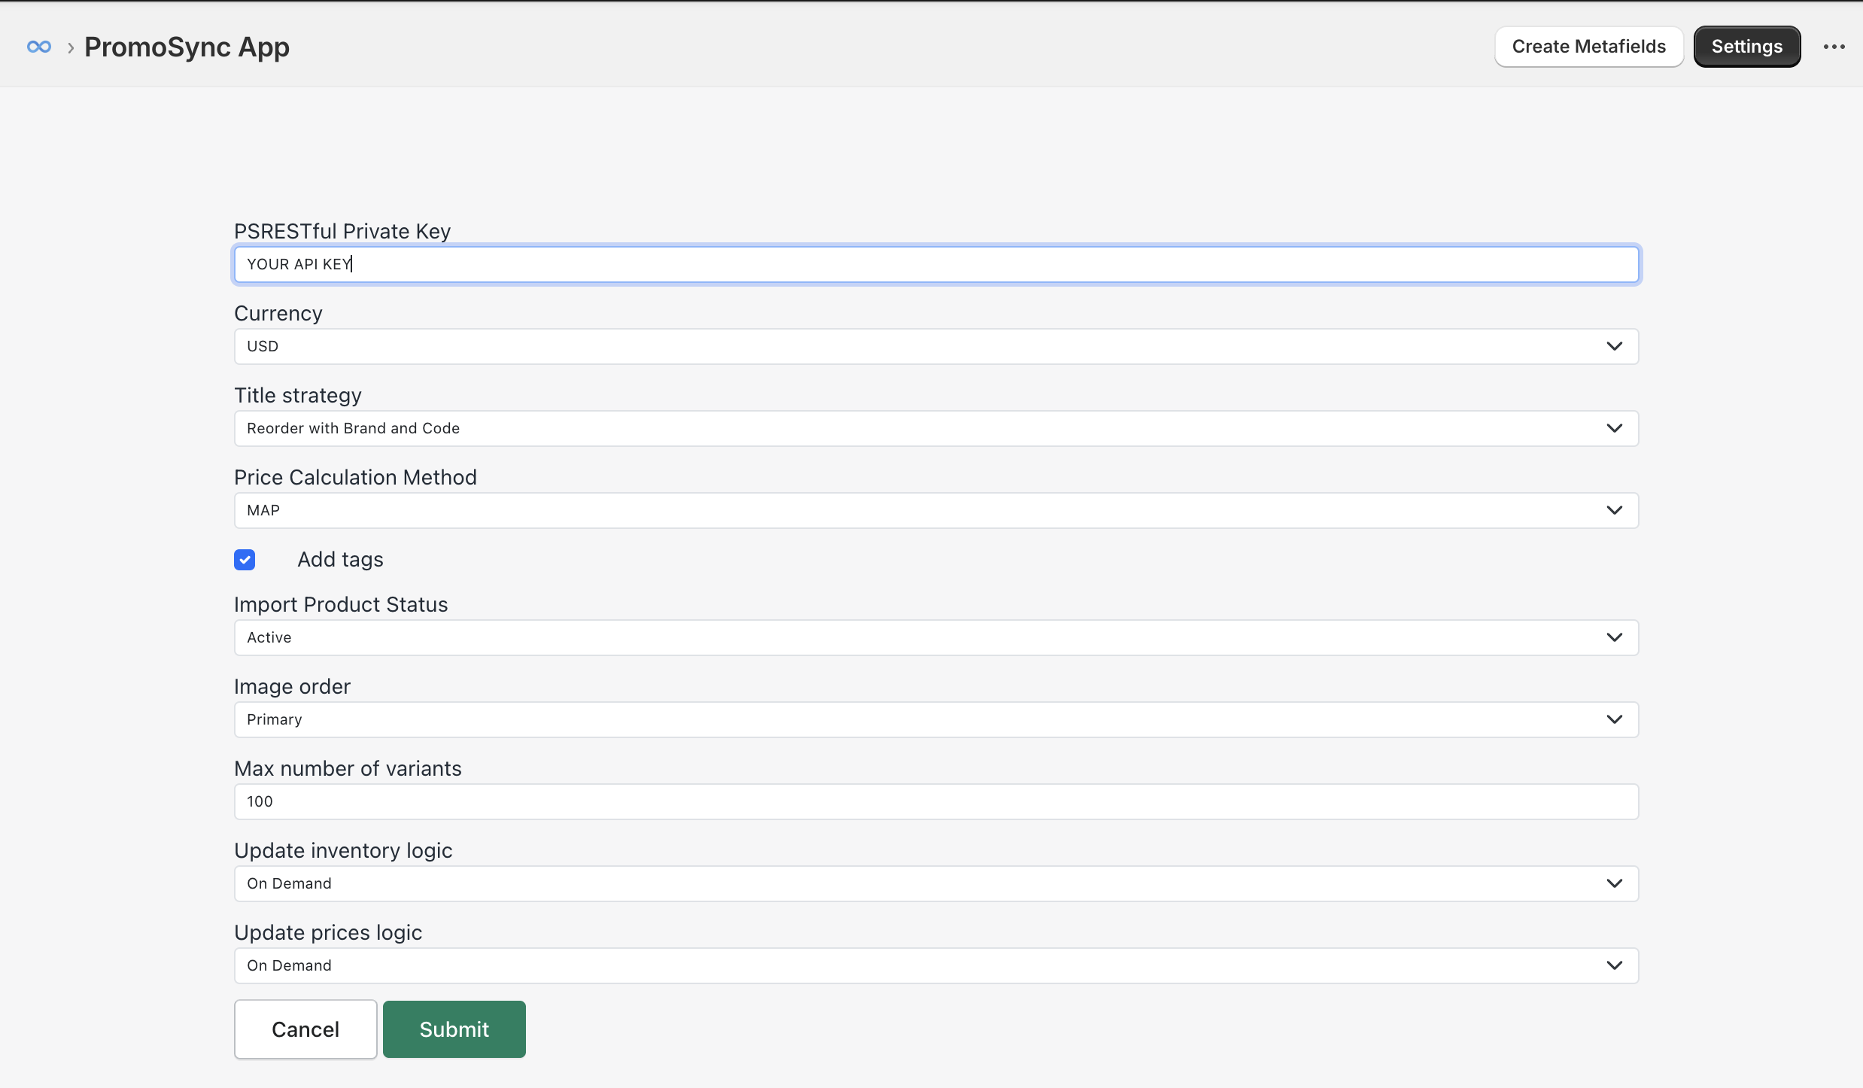Open the Settings tab button
The image size is (1863, 1088).
click(x=1746, y=47)
